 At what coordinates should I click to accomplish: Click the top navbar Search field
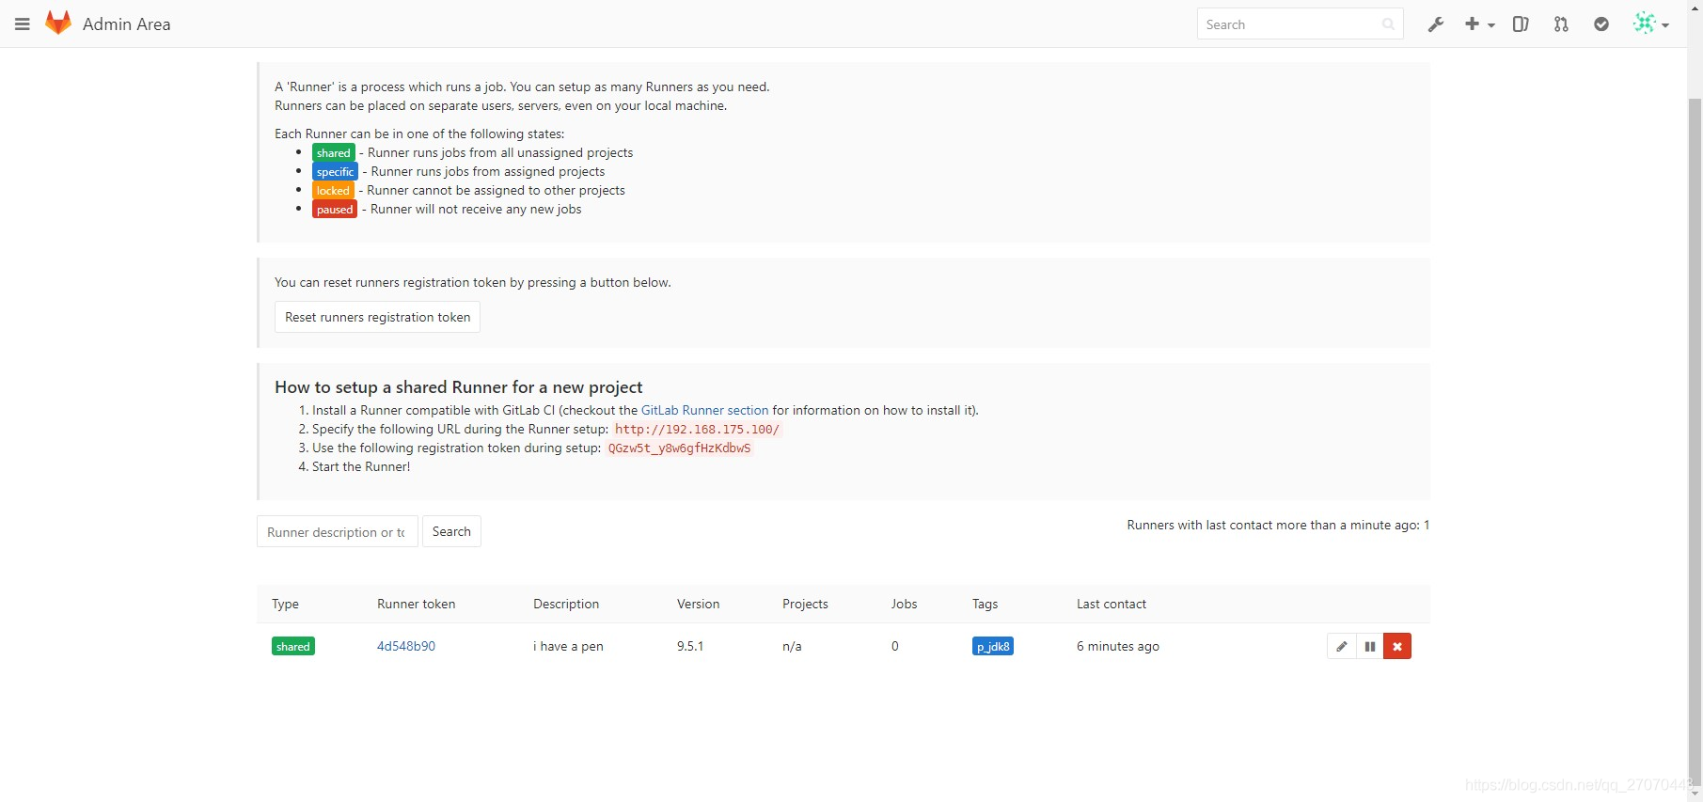(1288, 24)
